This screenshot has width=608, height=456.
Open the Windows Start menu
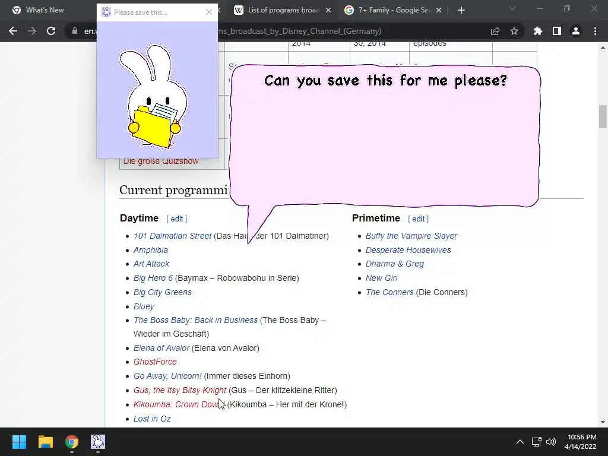(x=19, y=442)
